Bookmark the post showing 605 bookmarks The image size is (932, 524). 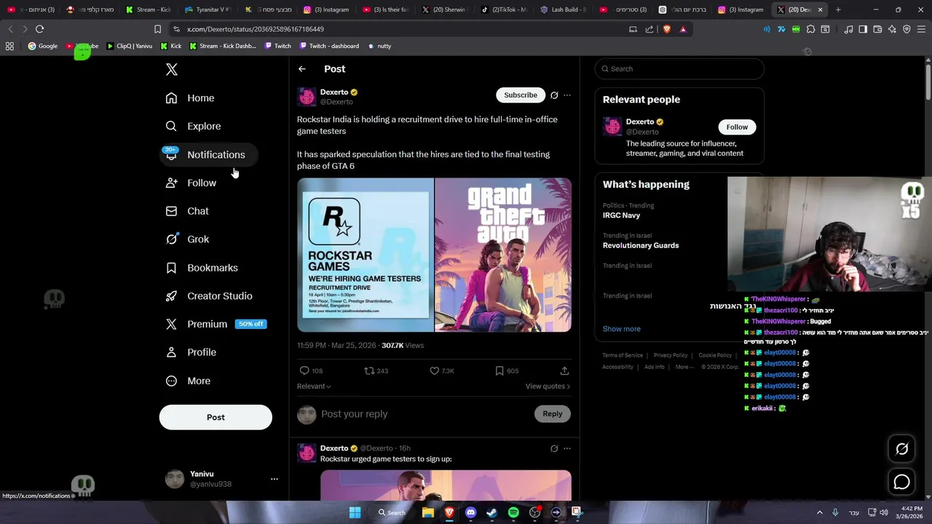click(x=506, y=370)
